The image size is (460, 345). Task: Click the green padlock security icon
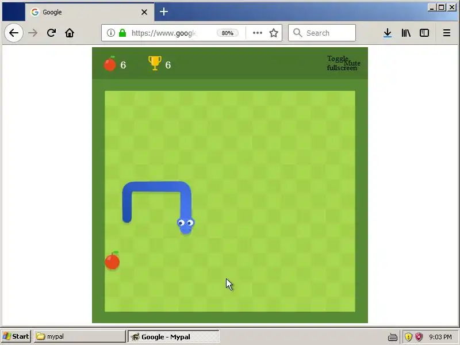(x=122, y=33)
